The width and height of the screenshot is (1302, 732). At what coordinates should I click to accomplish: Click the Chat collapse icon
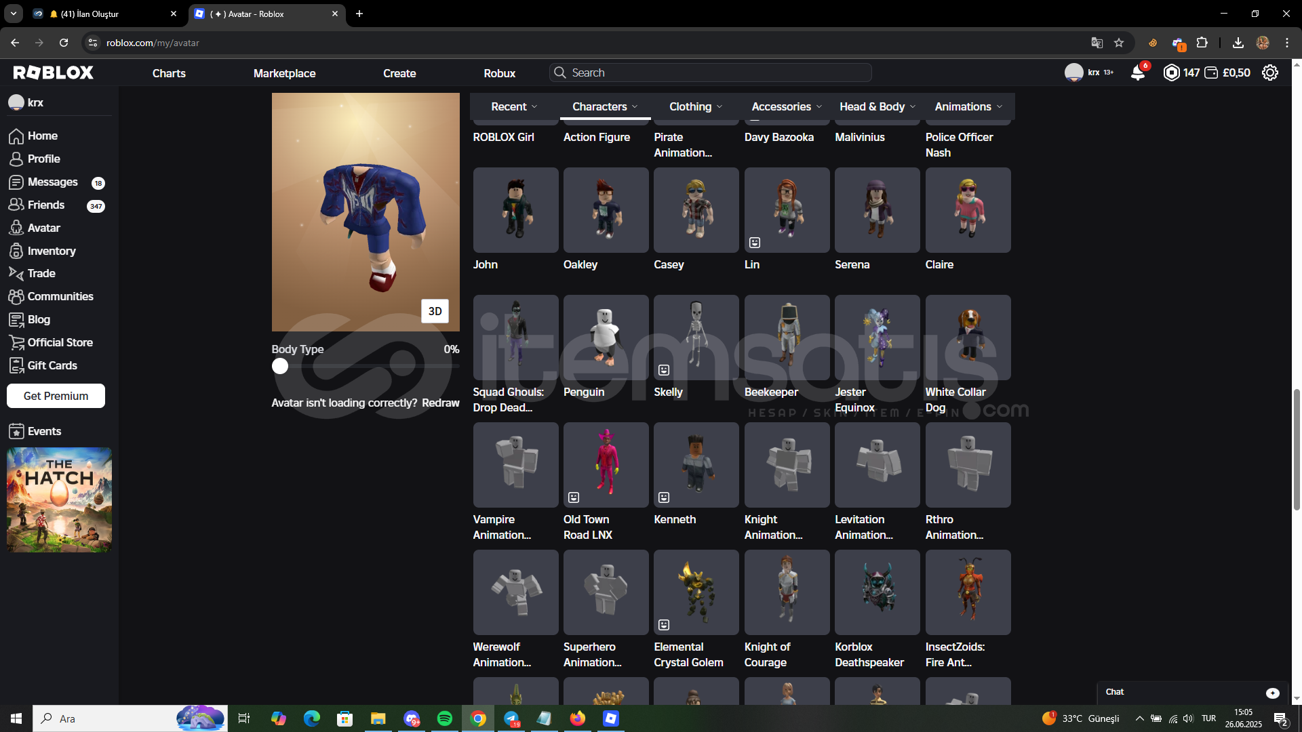pos(1273,693)
